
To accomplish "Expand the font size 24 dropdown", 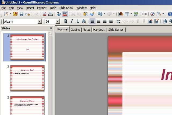I will (58, 21).
